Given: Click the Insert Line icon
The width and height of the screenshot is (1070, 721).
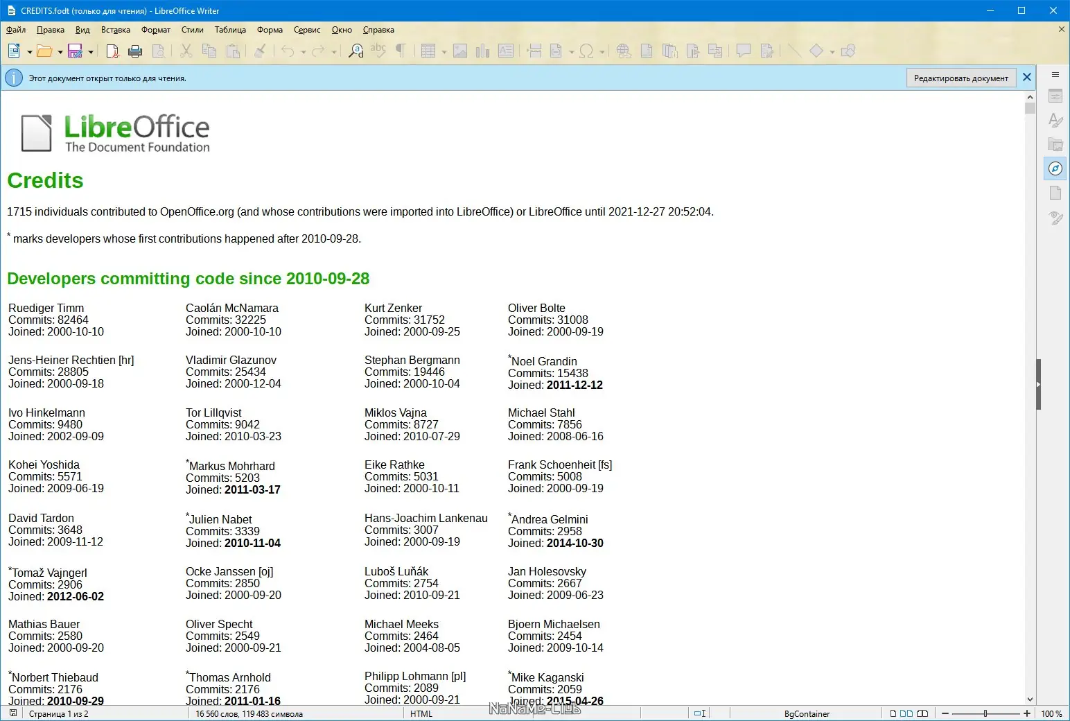Looking at the screenshot, I should (x=793, y=51).
